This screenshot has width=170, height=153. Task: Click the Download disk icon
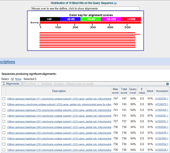point(22,84)
